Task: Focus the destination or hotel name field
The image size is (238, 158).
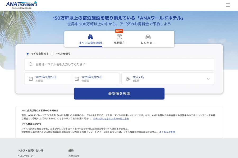Action: 119,64
